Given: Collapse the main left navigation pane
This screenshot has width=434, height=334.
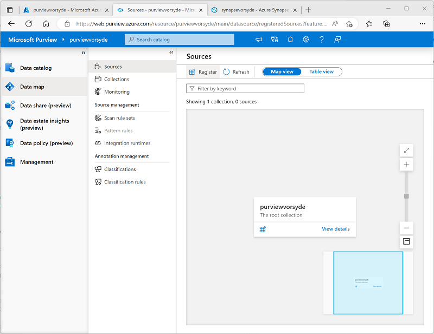Looking at the screenshot, I should click(84, 53).
